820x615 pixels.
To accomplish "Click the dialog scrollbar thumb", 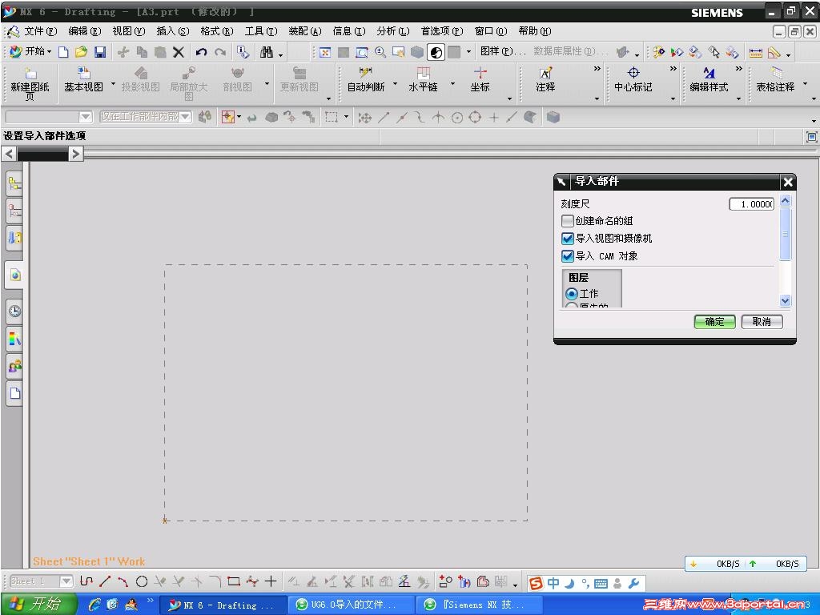I will 785,234.
